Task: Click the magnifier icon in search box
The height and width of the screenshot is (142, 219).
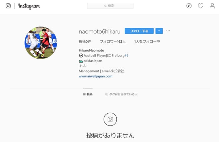Action: tap(105, 6)
